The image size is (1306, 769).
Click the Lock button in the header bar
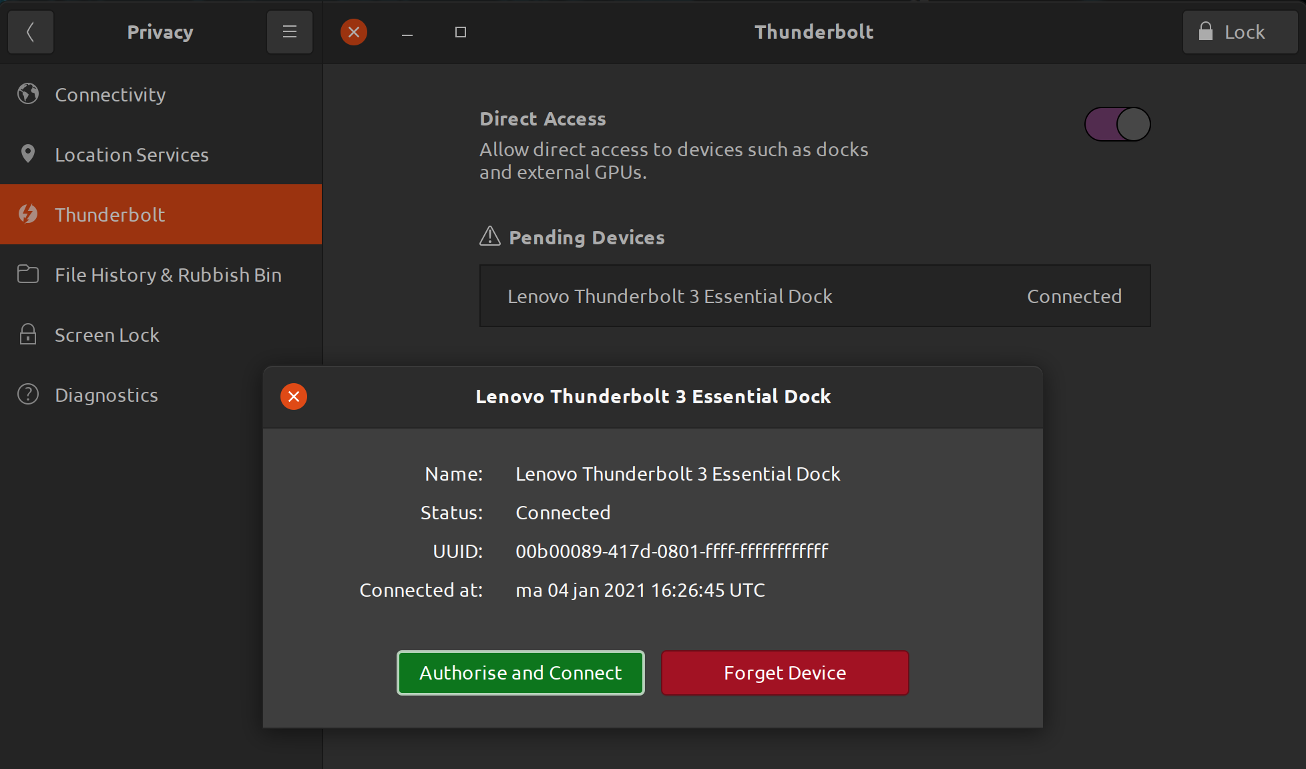1240,32
